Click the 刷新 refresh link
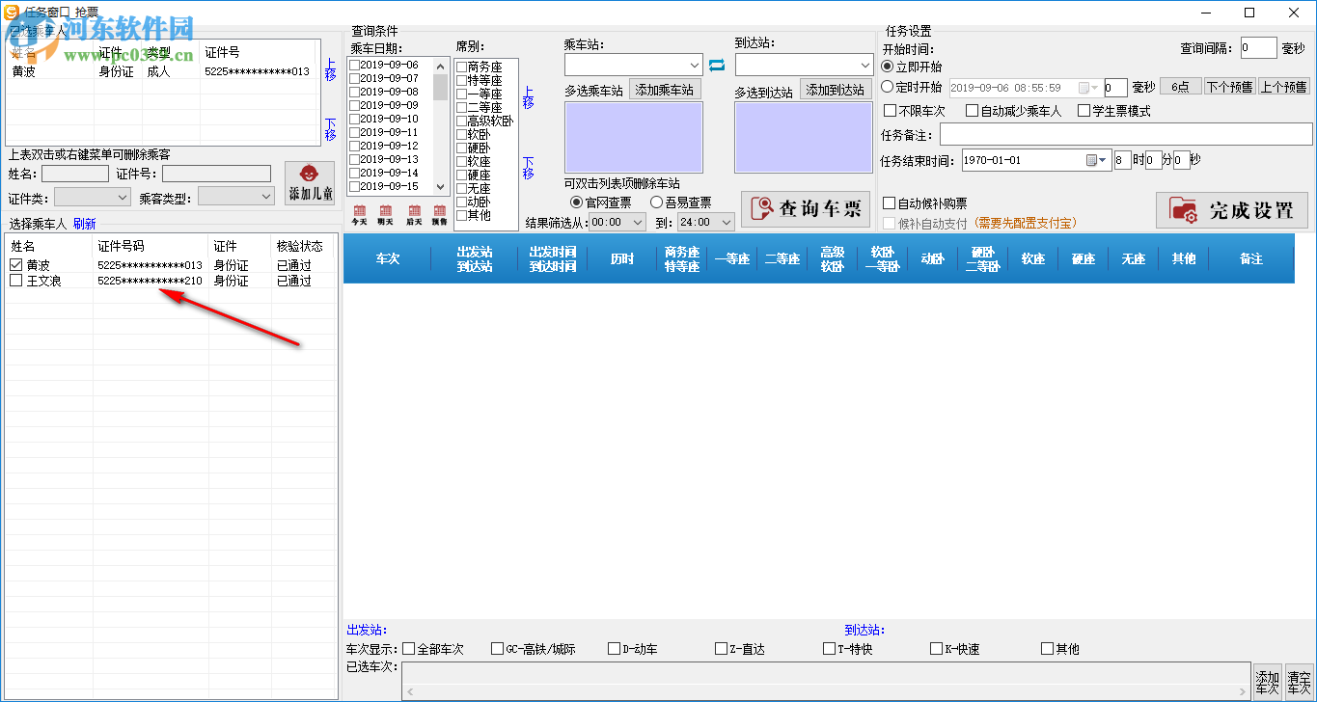 click(x=83, y=224)
